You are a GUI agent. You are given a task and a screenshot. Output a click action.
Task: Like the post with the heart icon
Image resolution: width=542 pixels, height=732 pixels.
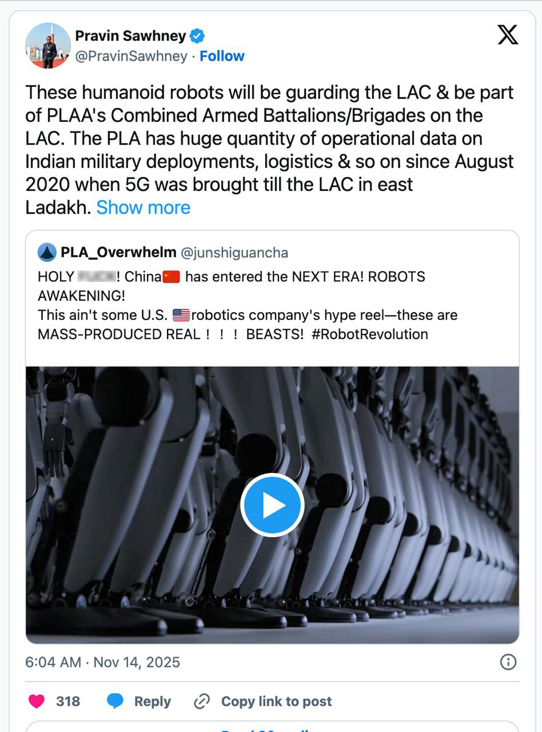(37, 701)
